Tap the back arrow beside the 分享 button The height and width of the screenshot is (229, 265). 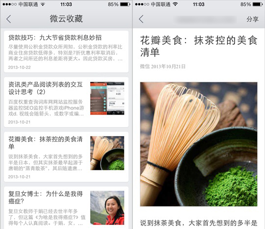(x=141, y=19)
